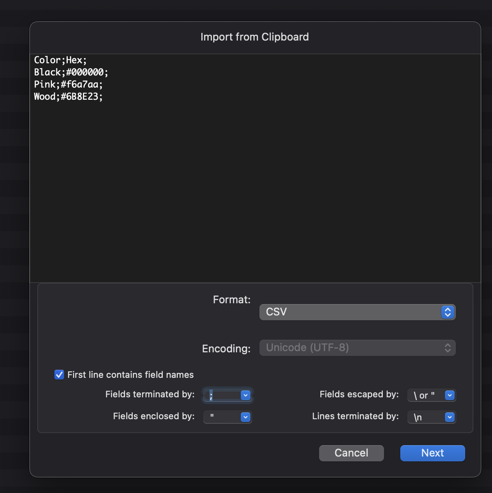Click the blue checkmark icon next to field names
The width and height of the screenshot is (492, 493).
59,375
